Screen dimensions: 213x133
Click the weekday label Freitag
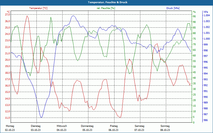[x=114, y=126]
